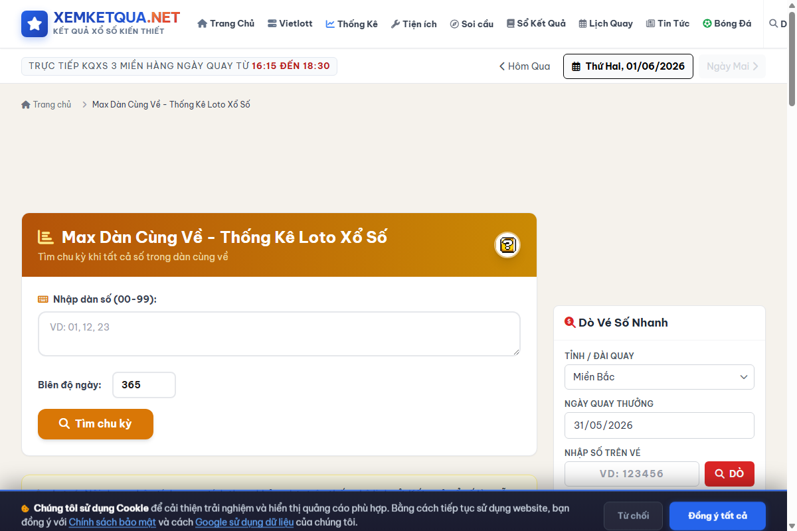Open the Thứ Hai, 01/06/2026 date picker
This screenshot has width=797, height=531.
[628, 66]
